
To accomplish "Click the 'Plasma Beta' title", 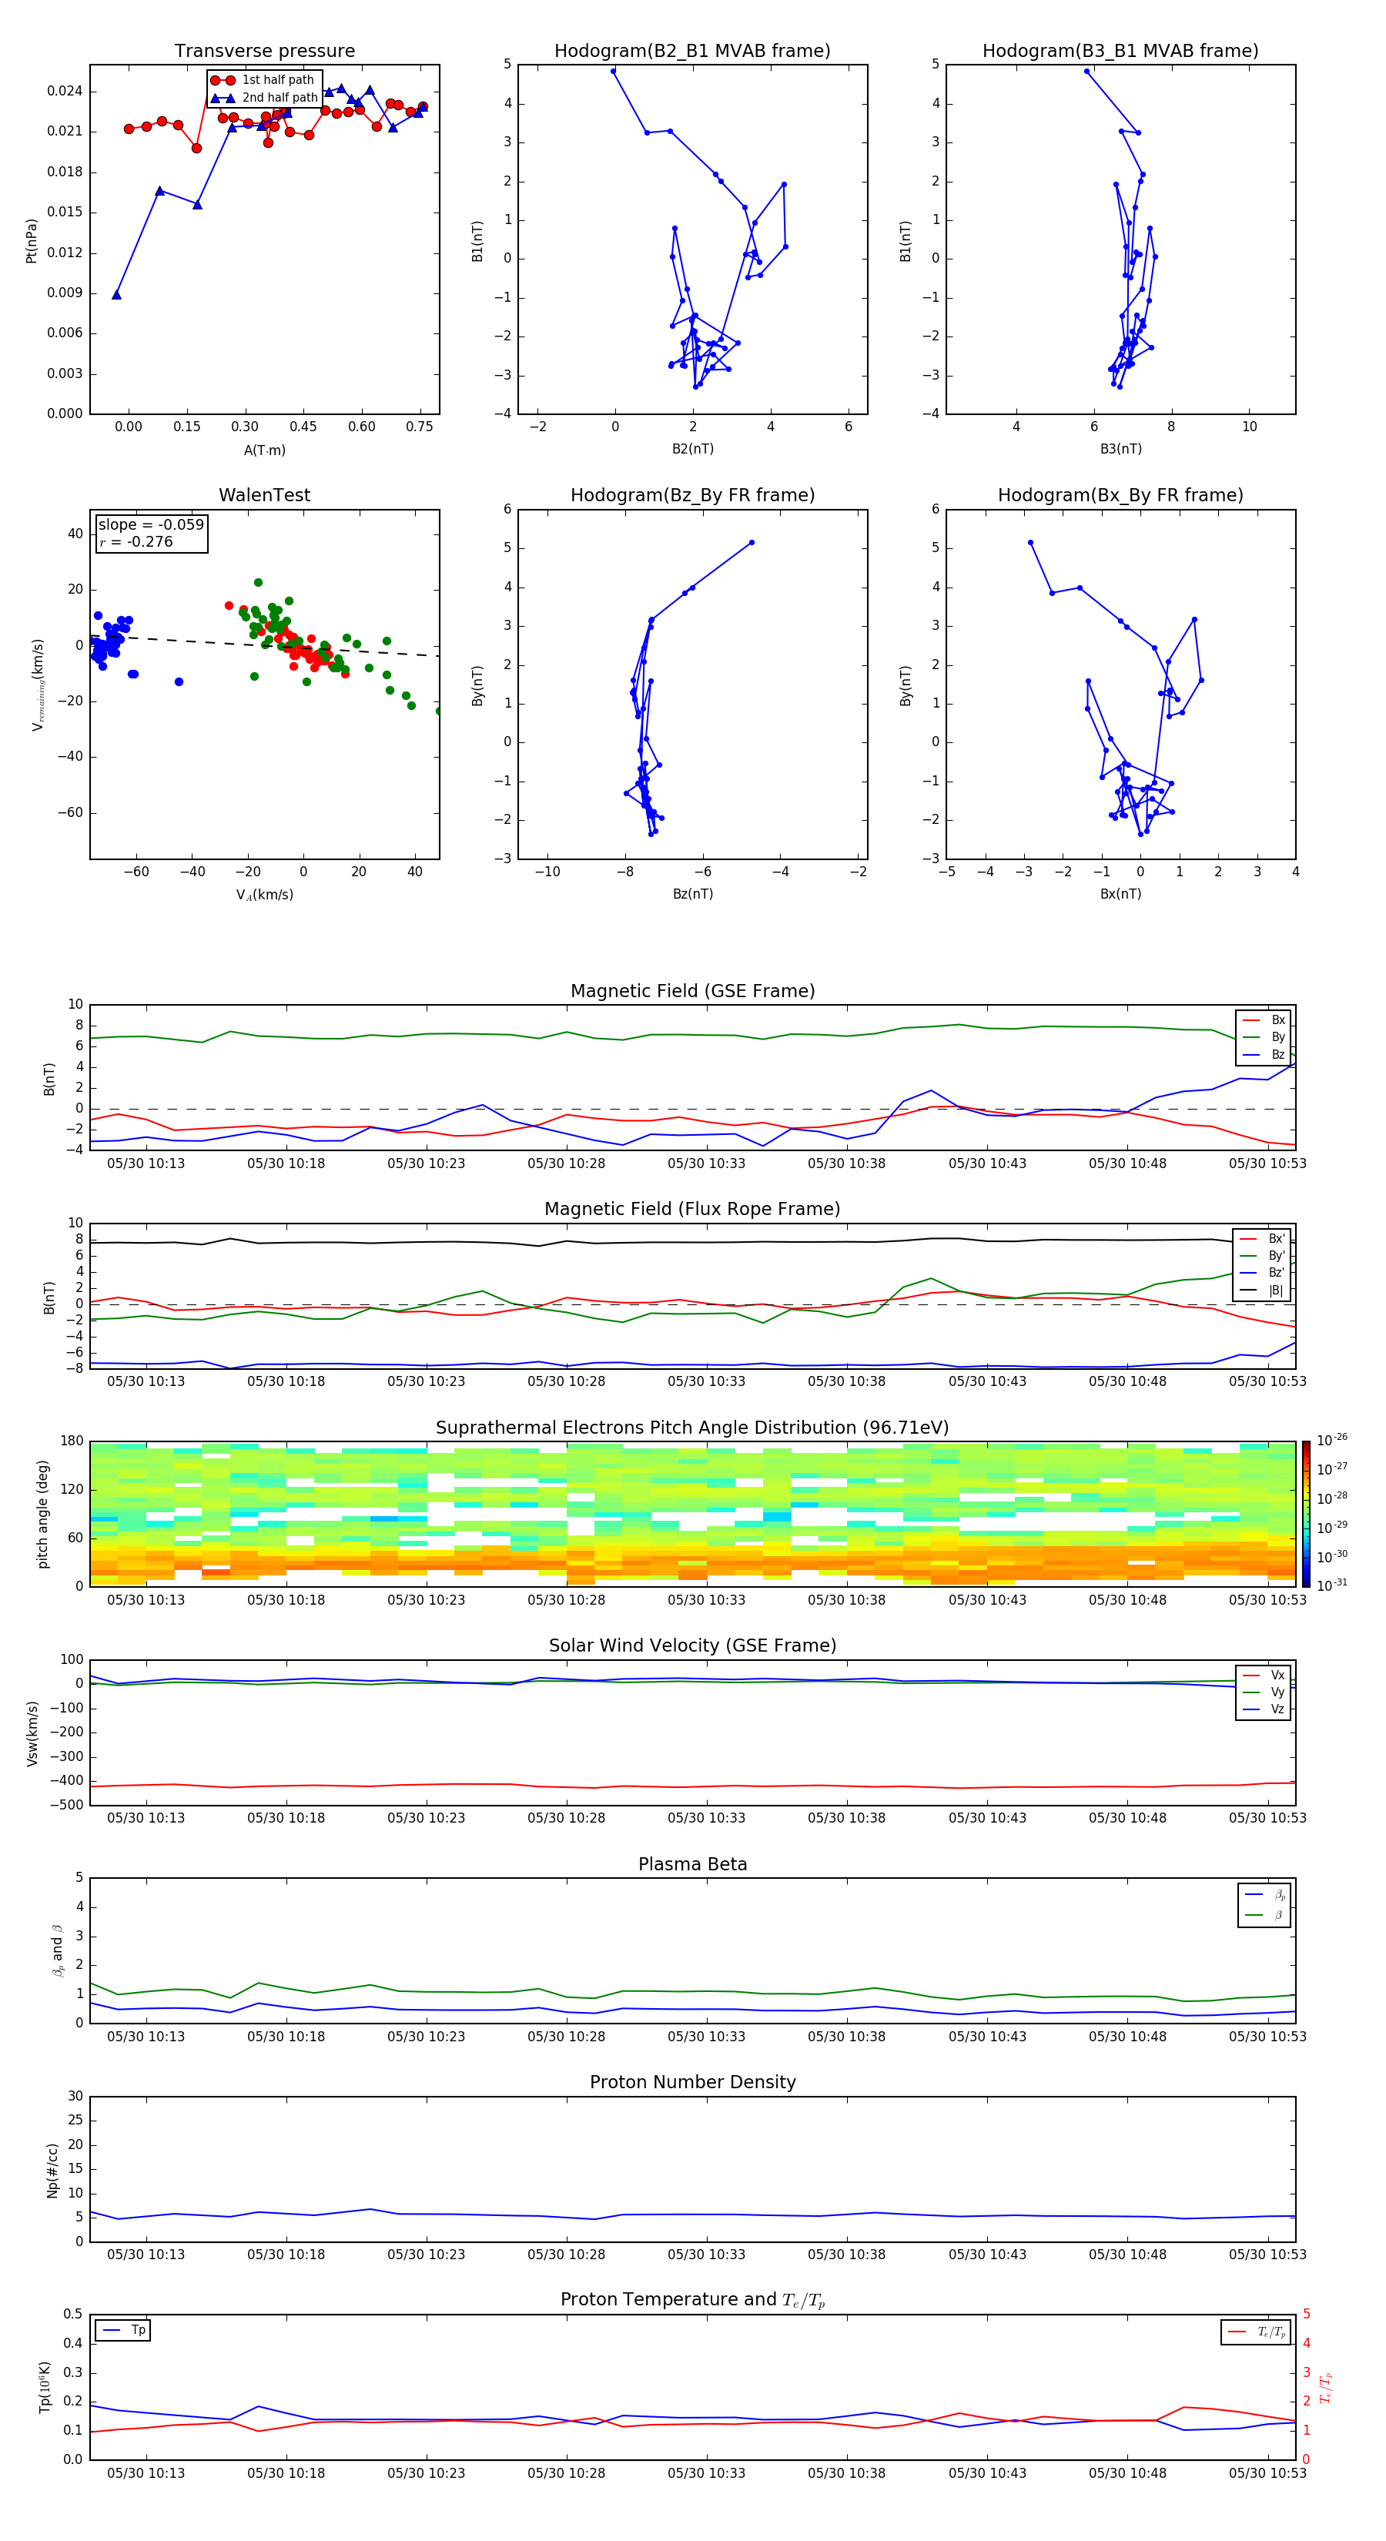I will tap(692, 1864).
